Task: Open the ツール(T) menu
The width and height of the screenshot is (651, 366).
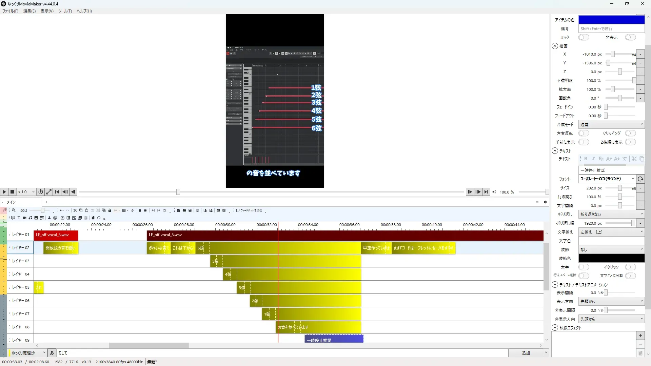Action: click(x=65, y=11)
